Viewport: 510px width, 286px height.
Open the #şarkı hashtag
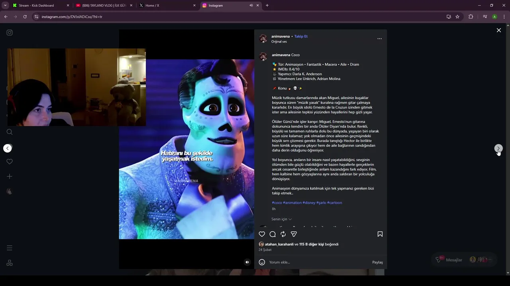[x=321, y=203]
